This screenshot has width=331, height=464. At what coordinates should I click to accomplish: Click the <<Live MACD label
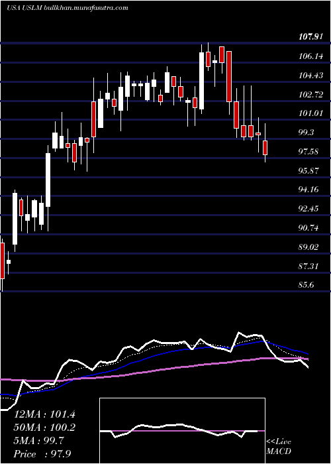(279, 447)
